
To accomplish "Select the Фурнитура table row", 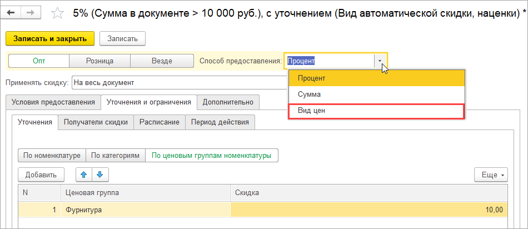I will click(x=145, y=210).
